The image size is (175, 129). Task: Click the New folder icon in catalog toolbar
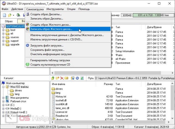[57, 78]
